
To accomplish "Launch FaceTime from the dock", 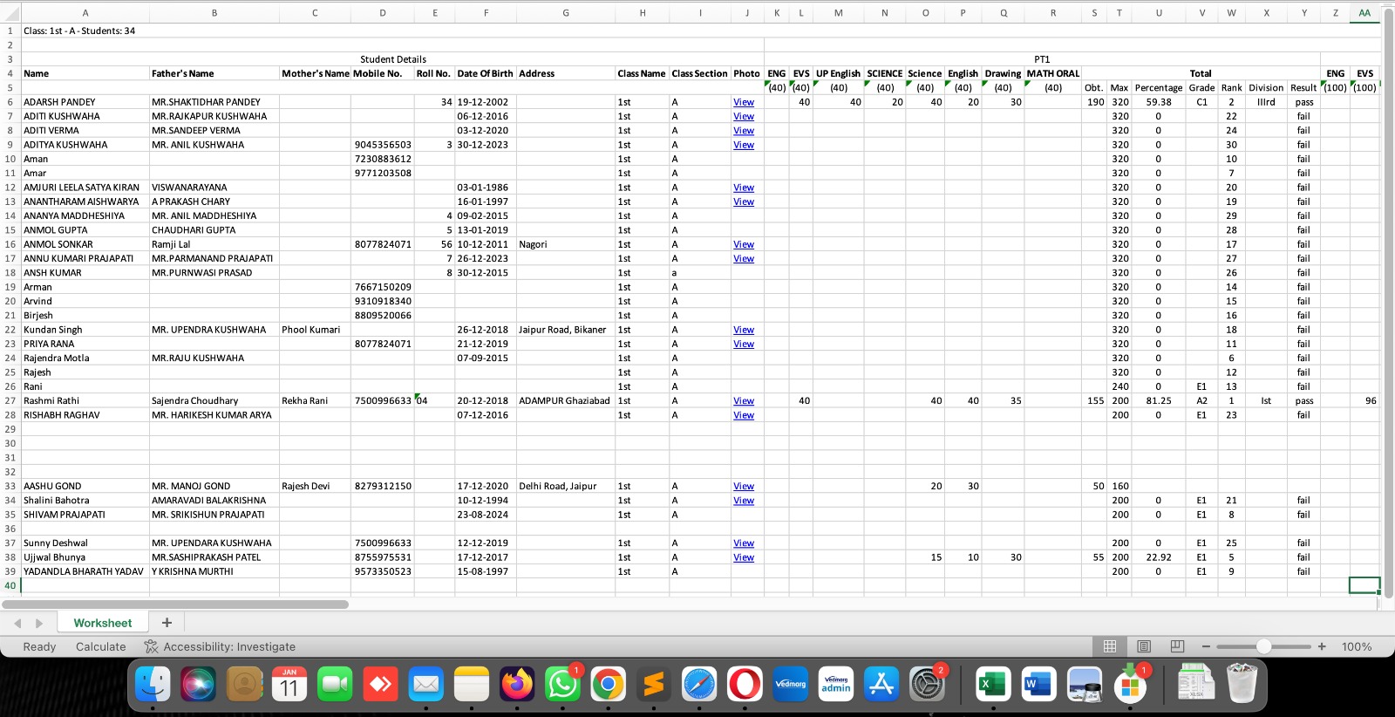I will pos(335,685).
